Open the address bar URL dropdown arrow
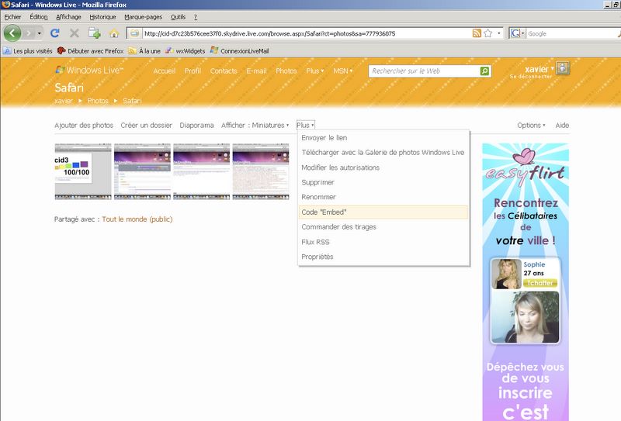 [x=498, y=33]
